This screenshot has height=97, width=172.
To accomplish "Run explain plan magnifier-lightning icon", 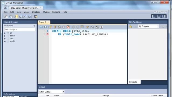I will (59, 27).
